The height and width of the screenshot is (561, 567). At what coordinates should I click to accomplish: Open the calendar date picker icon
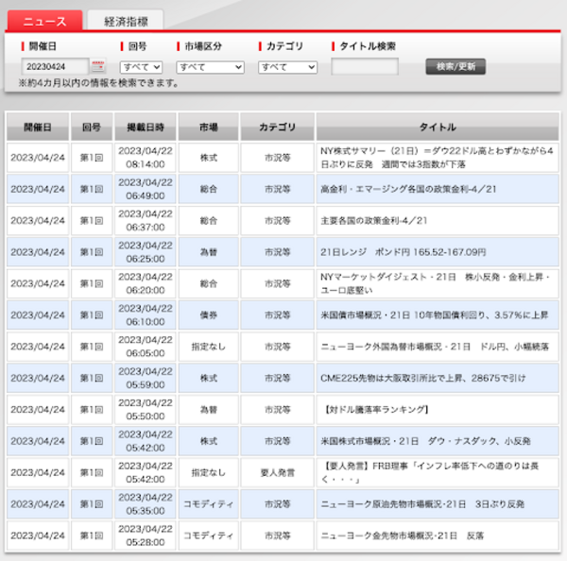tap(99, 66)
